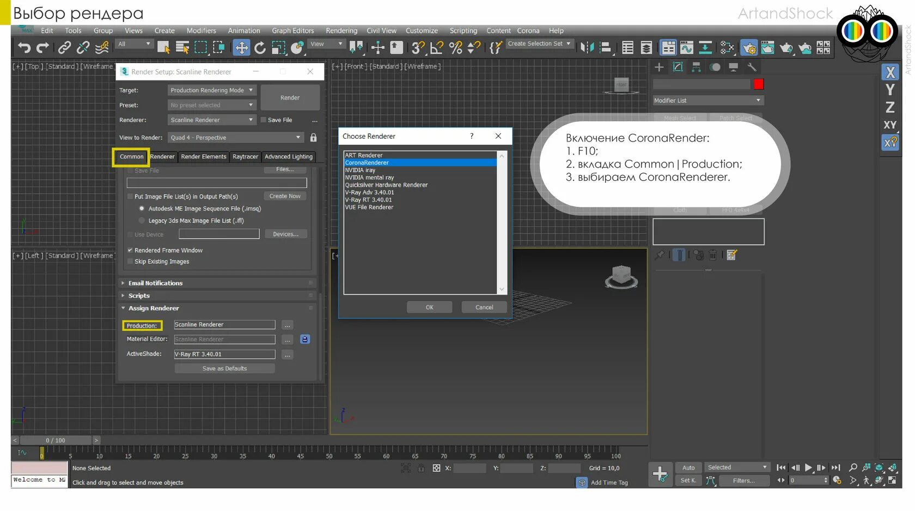Click the Mirror tool icon
The height and width of the screenshot is (511, 915).
click(x=587, y=48)
